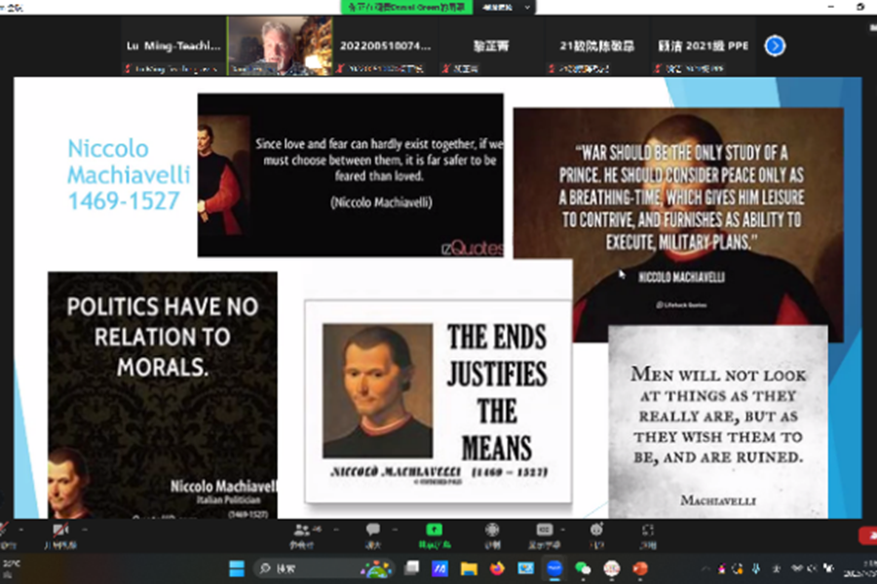Expand the arrow next to the microphone
The width and height of the screenshot is (877, 584).
[x=20, y=529]
